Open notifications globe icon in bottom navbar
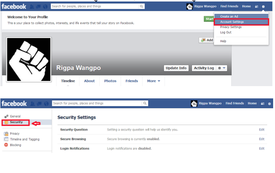The image size is (275, 173). pyautogui.click(x=46, y=104)
